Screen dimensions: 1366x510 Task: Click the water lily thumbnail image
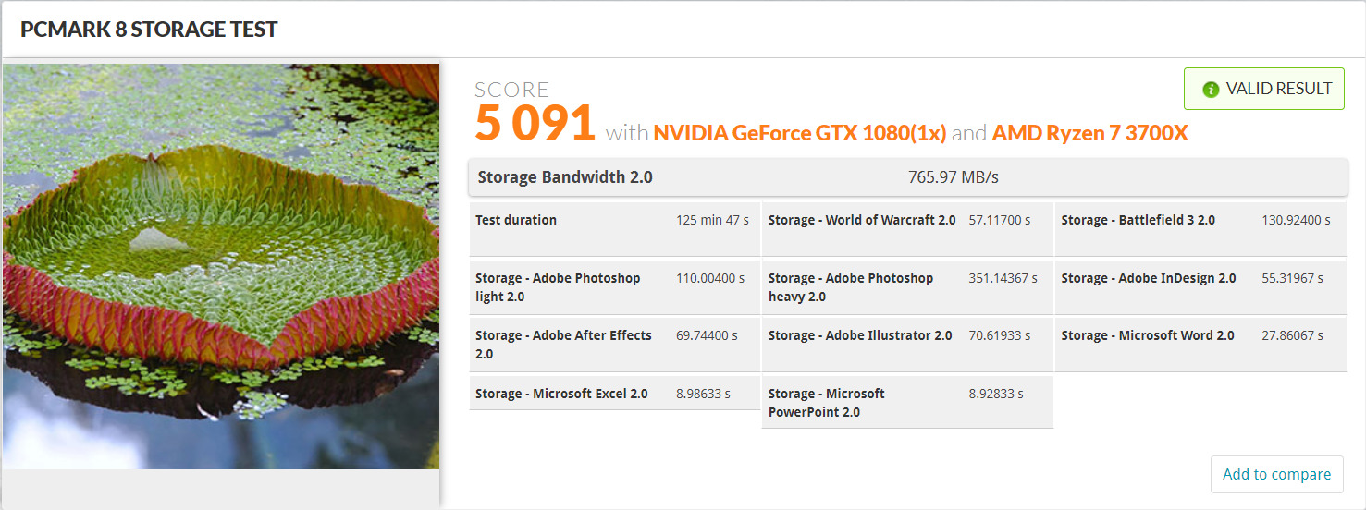click(221, 266)
